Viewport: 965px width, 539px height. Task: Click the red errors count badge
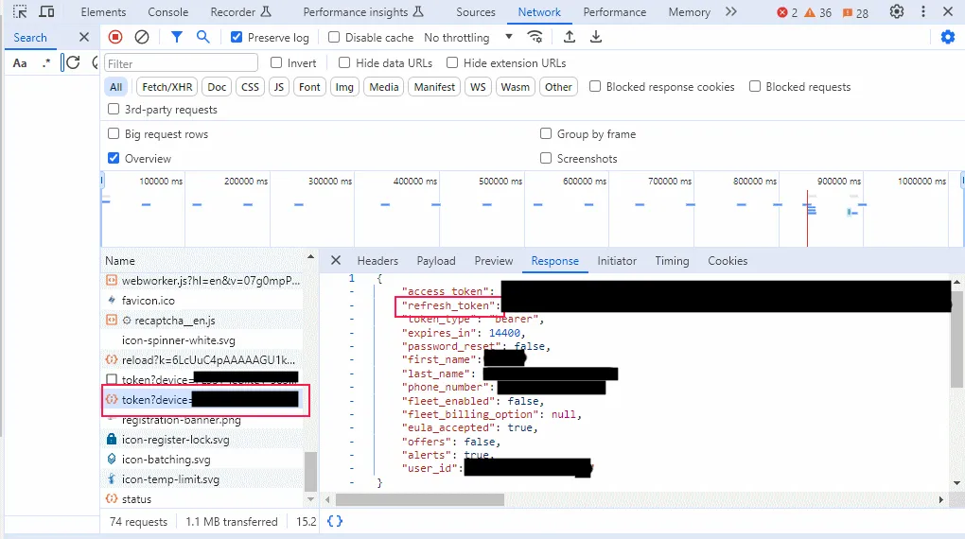pos(787,12)
